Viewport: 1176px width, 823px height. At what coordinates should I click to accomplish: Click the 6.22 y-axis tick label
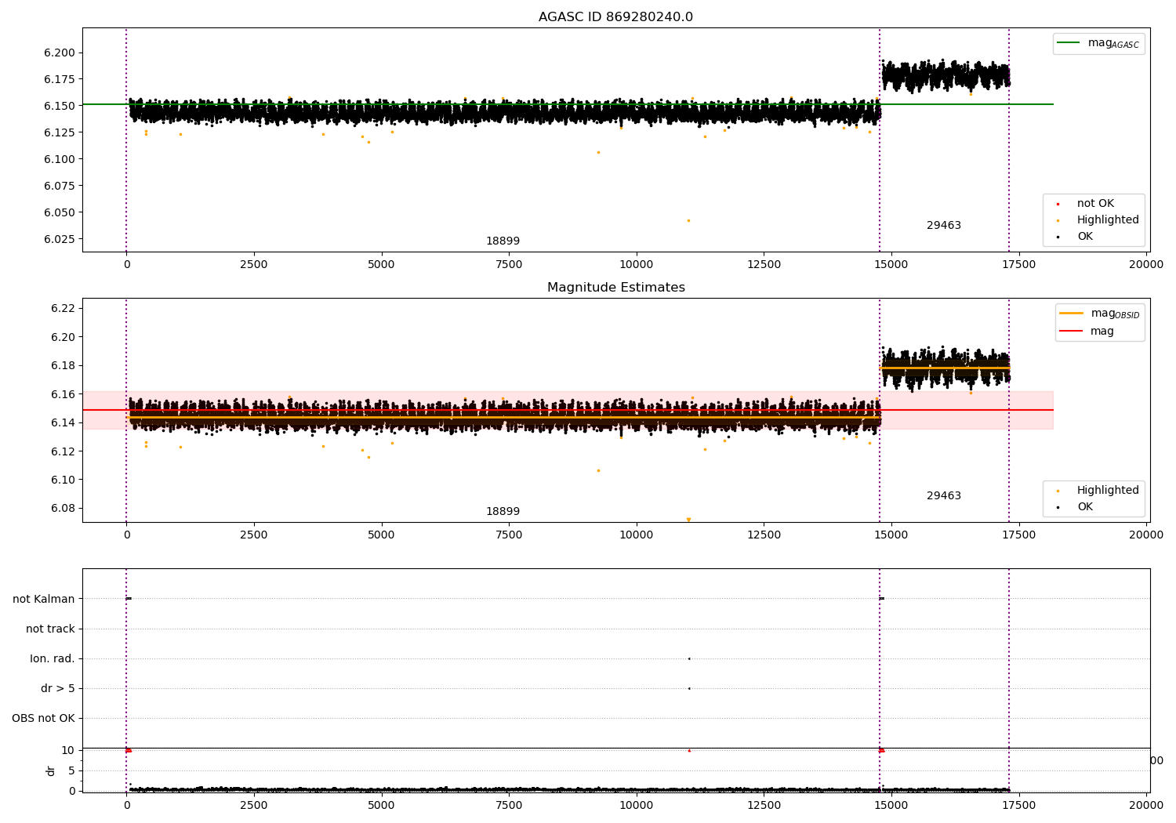pos(63,309)
